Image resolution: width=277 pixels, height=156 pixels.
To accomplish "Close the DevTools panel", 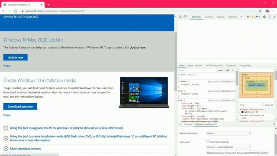I will click(x=274, y=17).
